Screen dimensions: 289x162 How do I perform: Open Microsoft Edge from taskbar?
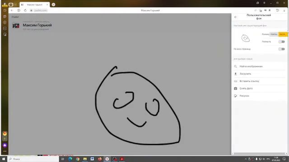coord(70,159)
